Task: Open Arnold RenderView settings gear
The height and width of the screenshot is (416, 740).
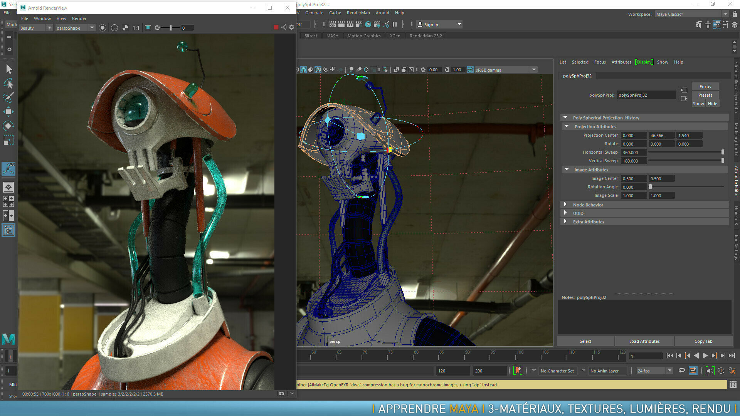Action: [x=291, y=27]
